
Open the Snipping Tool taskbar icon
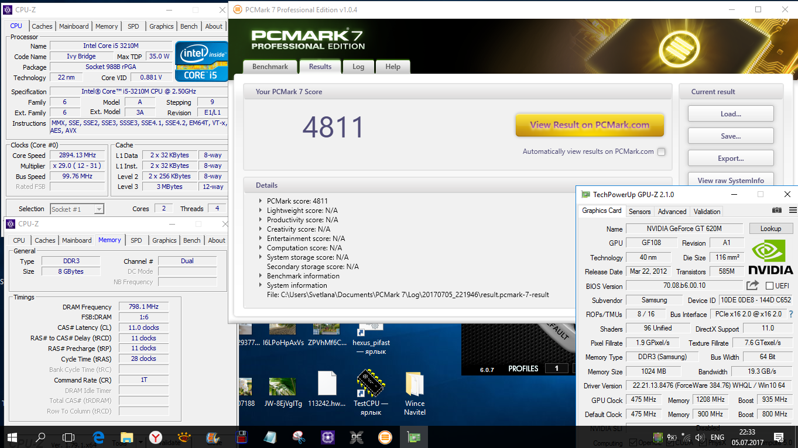click(299, 437)
